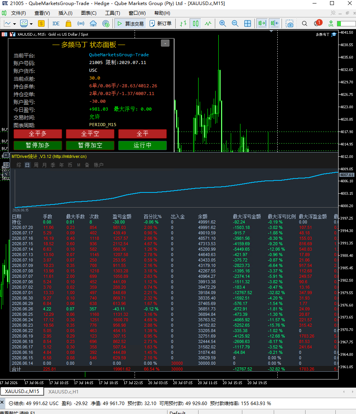
Task: Open the Signals broadcast icon
Action: tap(81, 24)
